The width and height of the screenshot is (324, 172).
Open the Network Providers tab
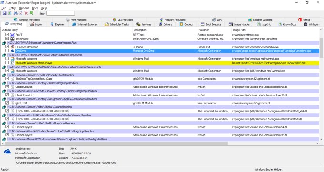pos(173,20)
